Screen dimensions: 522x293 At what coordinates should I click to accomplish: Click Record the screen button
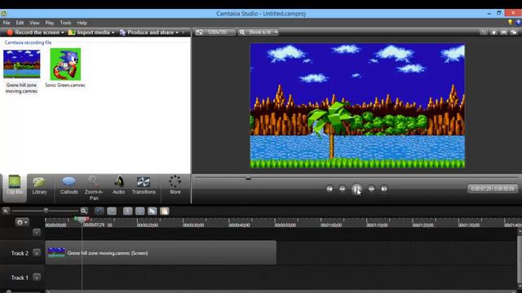point(33,33)
